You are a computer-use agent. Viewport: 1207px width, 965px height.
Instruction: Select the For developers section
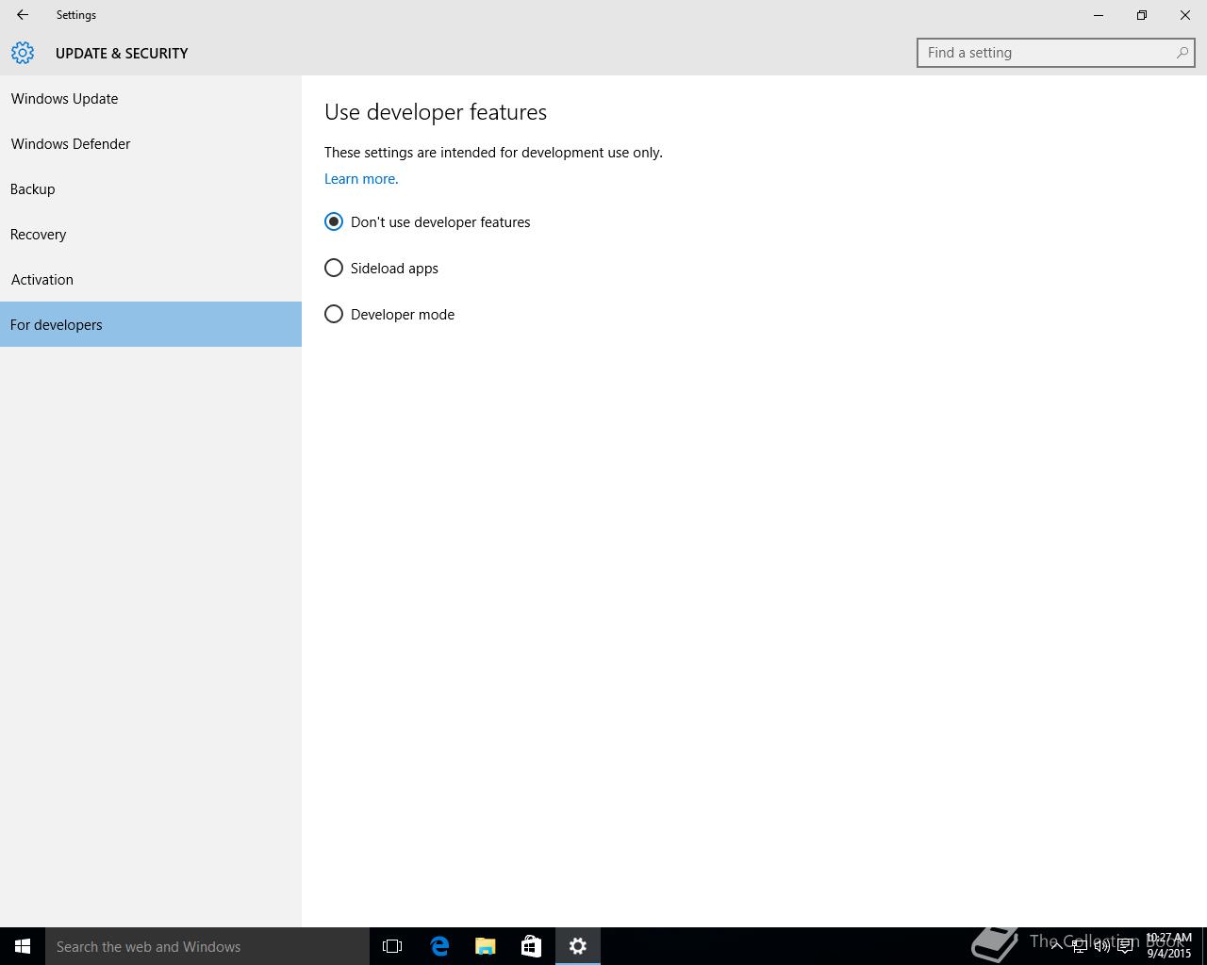[151, 324]
